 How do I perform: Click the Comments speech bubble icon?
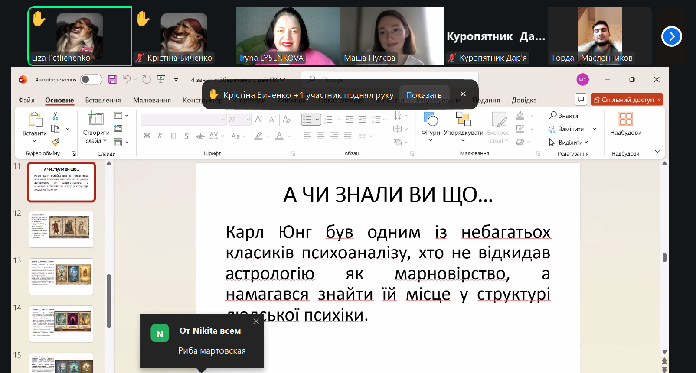click(x=581, y=100)
